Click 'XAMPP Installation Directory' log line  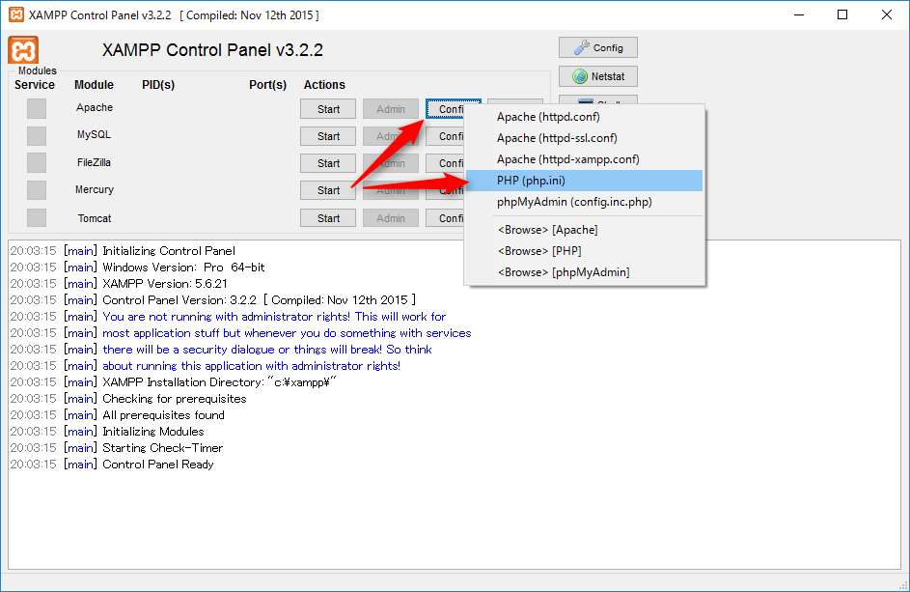coord(174,382)
